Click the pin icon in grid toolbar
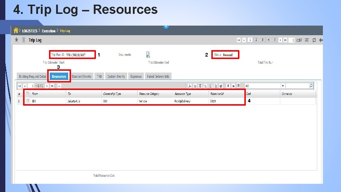 (x=228, y=86)
